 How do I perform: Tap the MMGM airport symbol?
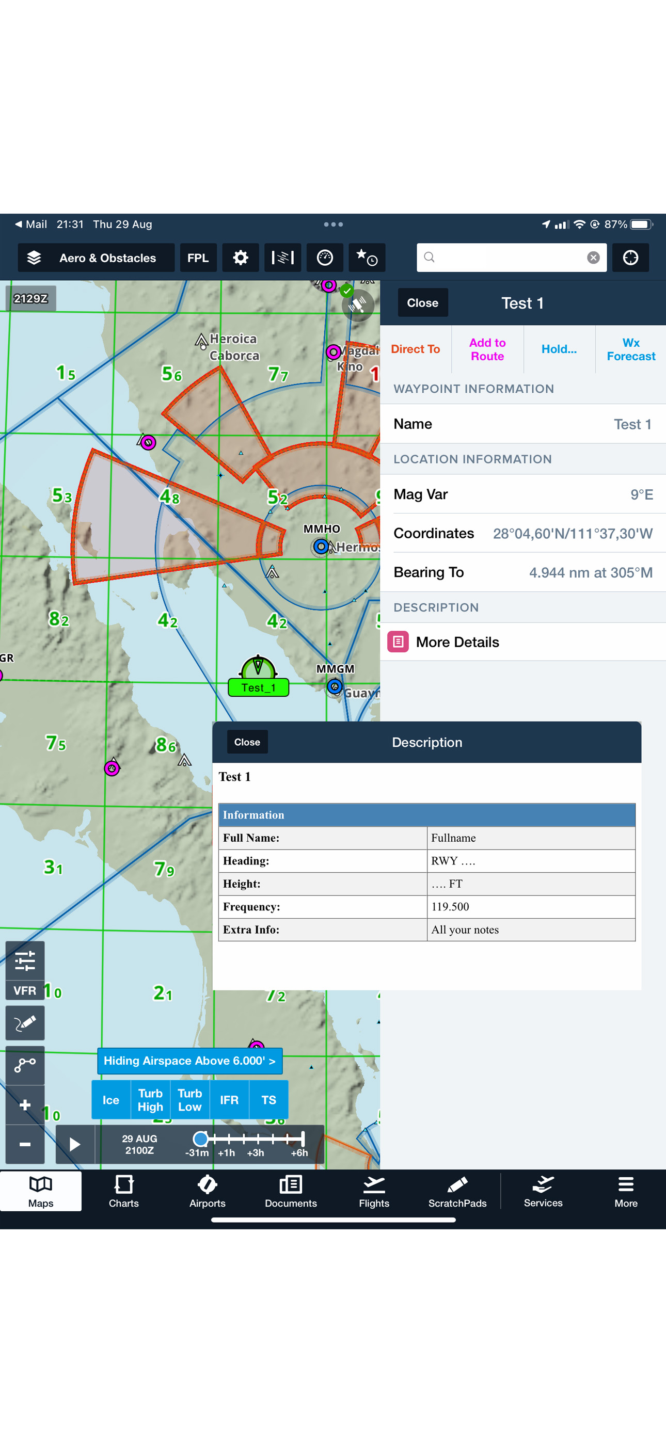[x=335, y=686]
